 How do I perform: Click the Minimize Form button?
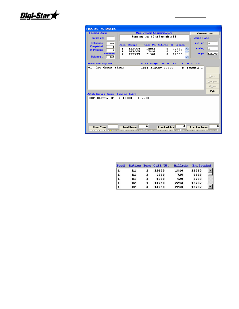click(x=205, y=33)
